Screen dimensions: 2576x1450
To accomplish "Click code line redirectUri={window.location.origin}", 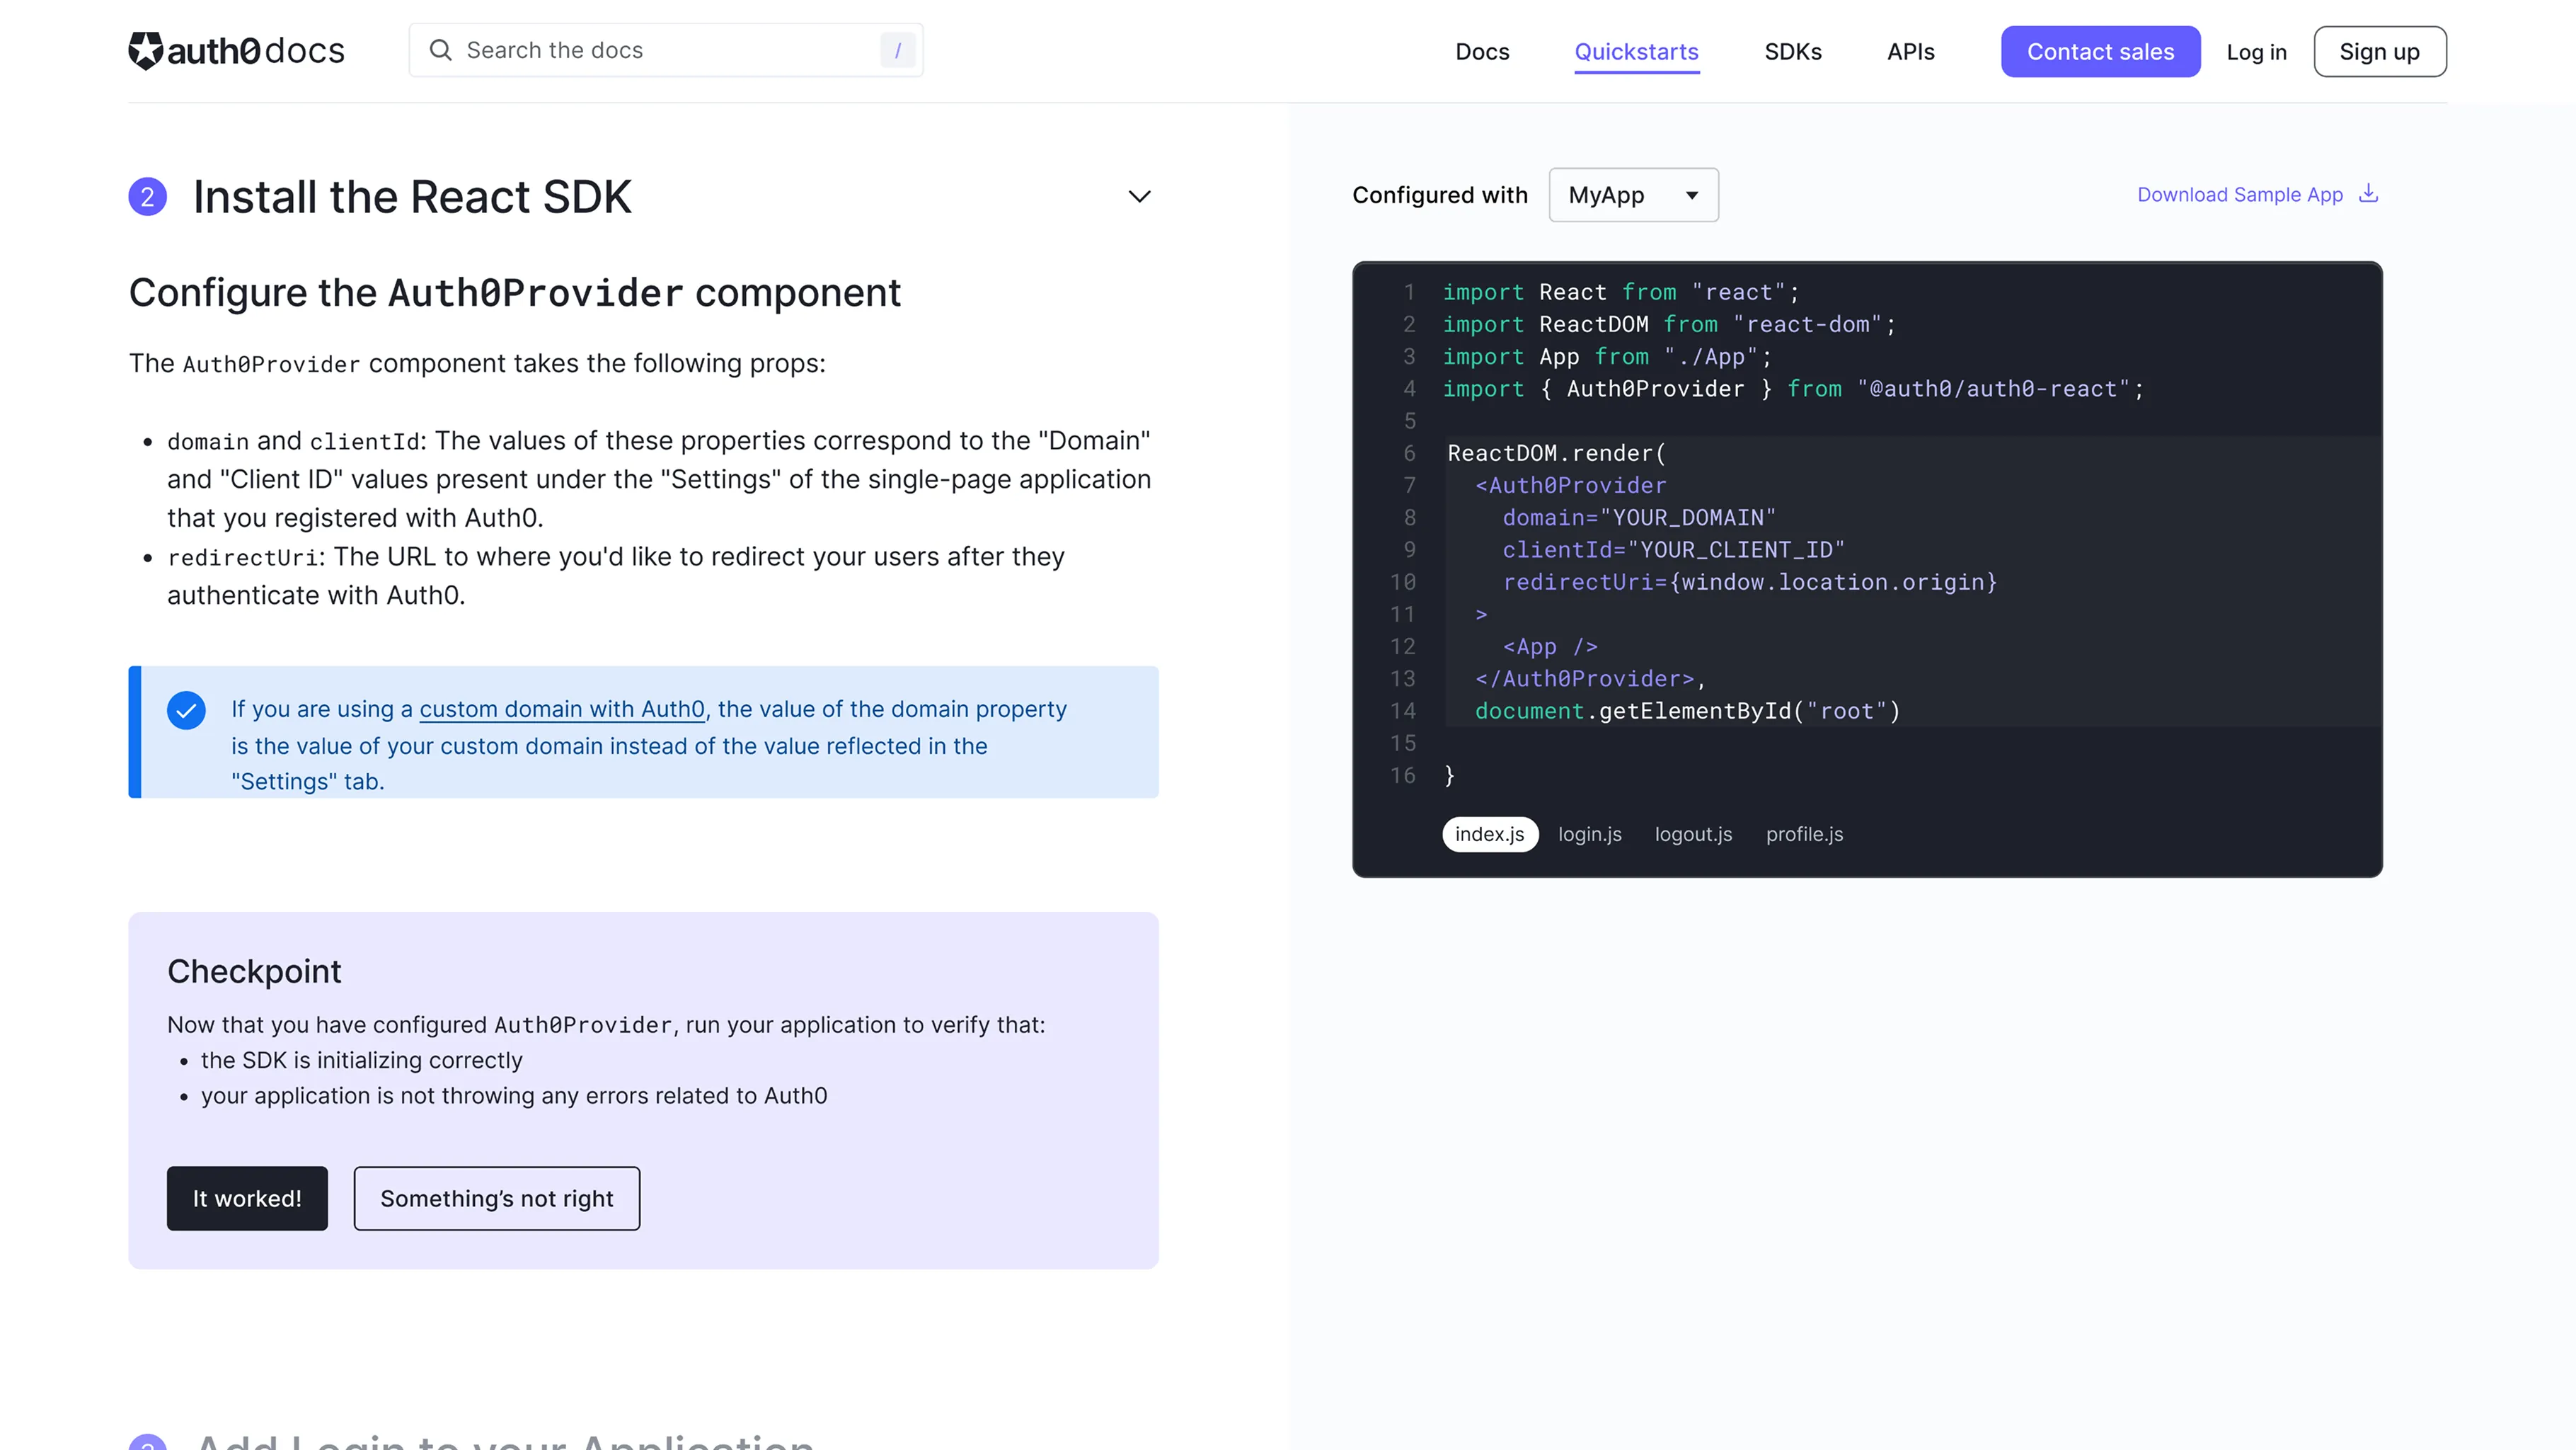I will coord(1749,581).
